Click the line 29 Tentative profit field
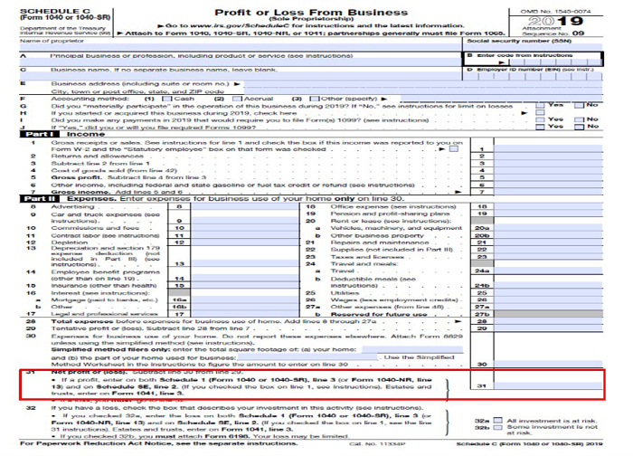Viewport: 633px width, 456px height. (549, 328)
